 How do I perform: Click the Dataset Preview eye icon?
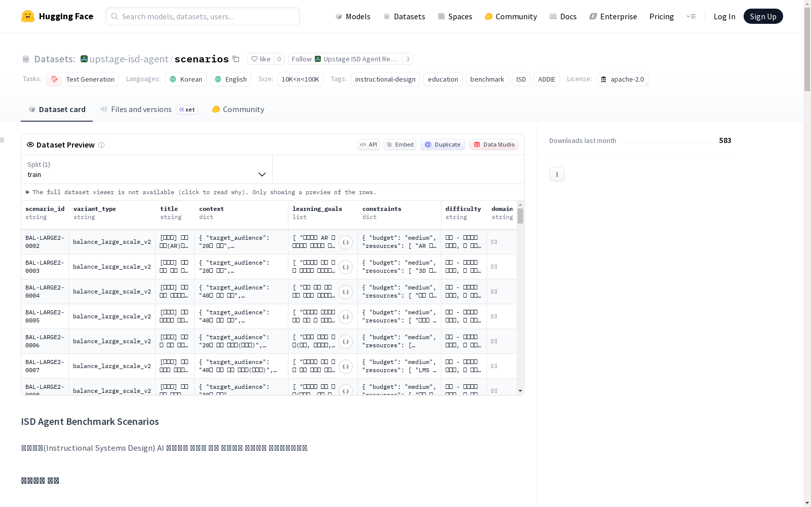30,144
